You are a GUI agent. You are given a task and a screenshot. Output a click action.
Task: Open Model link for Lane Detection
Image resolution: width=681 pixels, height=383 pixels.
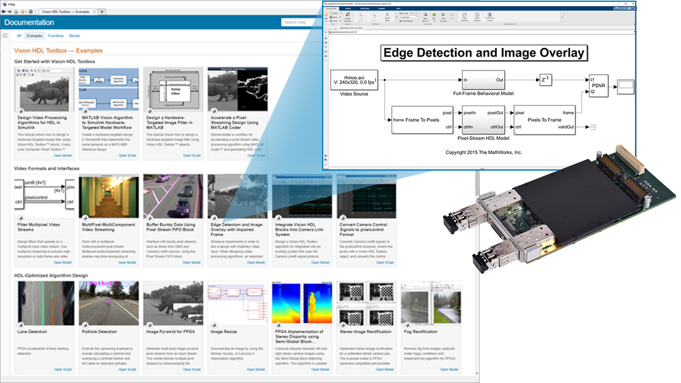pyautogui.click(x=63, y=369)
